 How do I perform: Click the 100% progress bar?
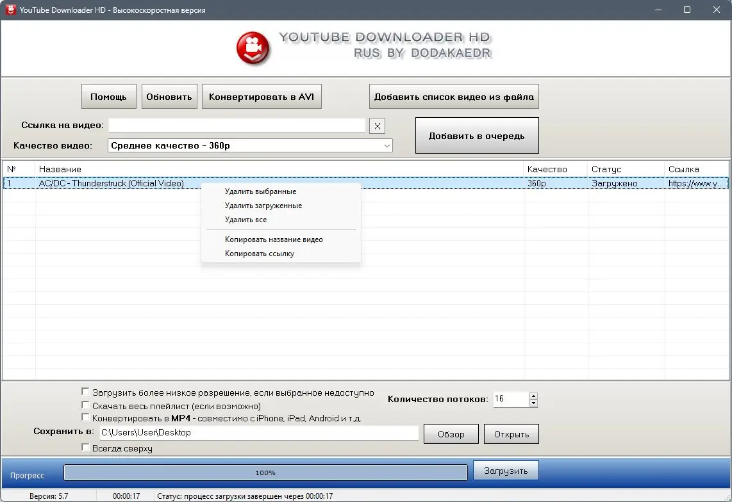coord(265,472)
